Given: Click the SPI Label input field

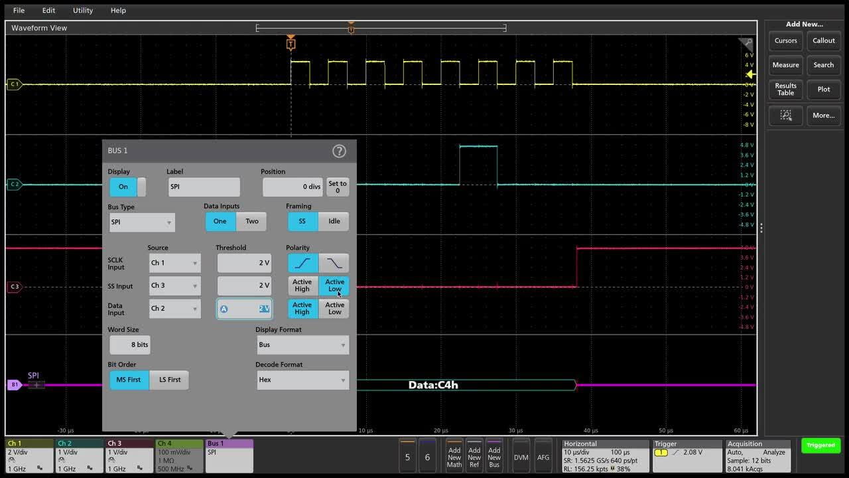Looking at the screenshot, I should (x=204, y=187).
